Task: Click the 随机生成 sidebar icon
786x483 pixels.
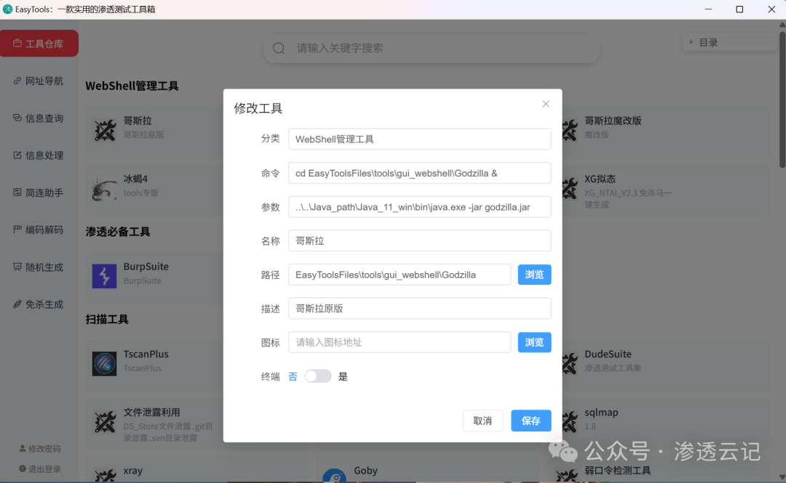Action: pyautogui.click(x=17, y=267)
